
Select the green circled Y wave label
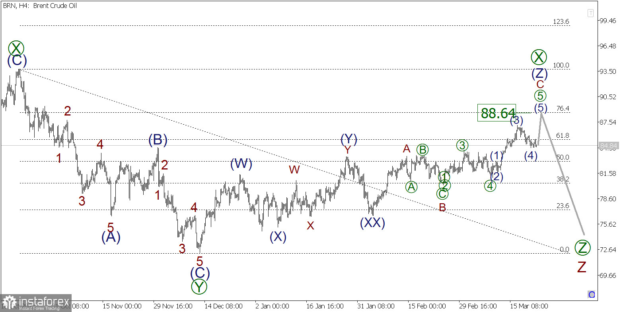199,287
